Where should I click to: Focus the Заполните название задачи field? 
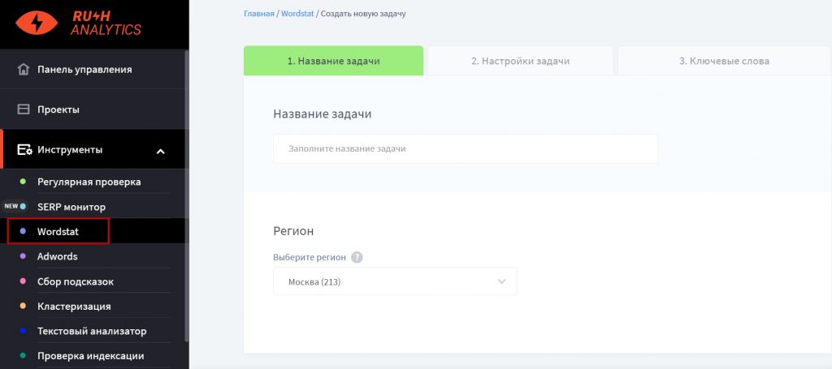click(466, 148)
